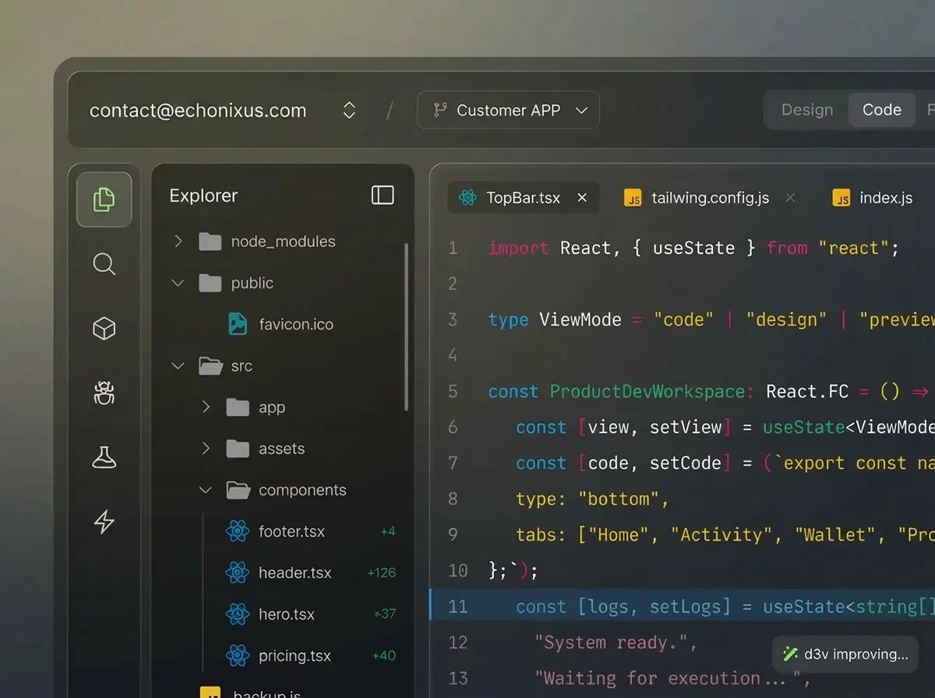Expand the app folder chevron
This screenshot has width=935, height=698.
tap(206, 407)
